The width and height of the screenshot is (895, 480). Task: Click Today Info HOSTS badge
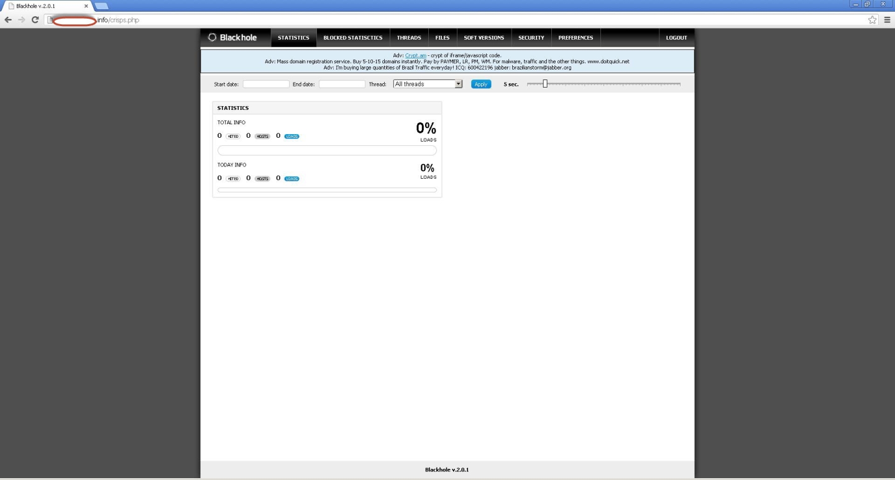(x=262, y=179)
